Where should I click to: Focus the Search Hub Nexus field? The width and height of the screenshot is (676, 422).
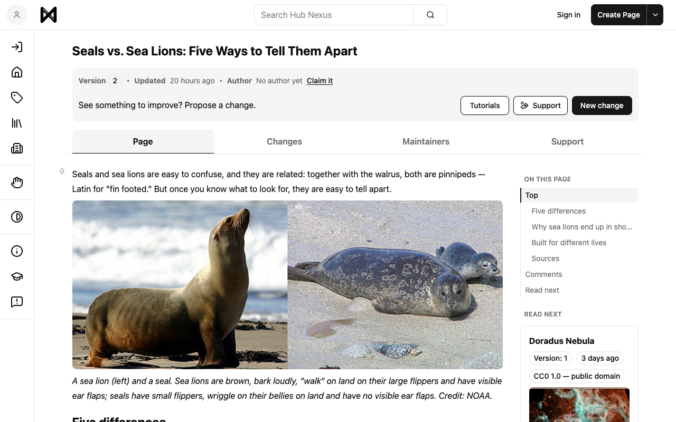(x=334, y=15)
